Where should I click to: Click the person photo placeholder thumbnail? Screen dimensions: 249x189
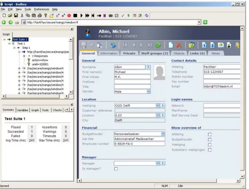[x=159, y=72]
